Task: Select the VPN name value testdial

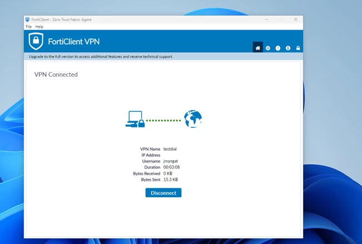Action: (x=170, y=149)
